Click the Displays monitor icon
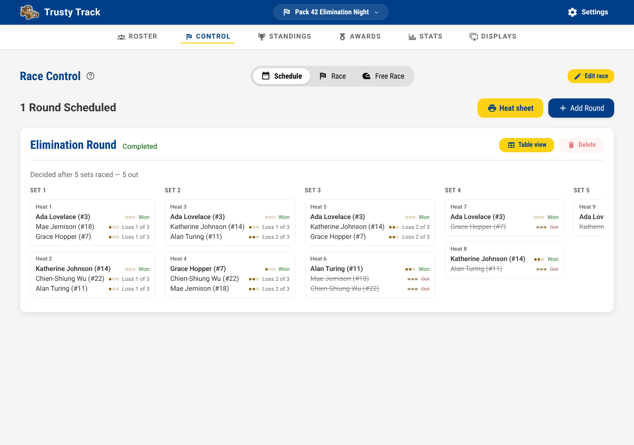The width and height of the screenshot is (634, 445). click(x=474, y=37)
